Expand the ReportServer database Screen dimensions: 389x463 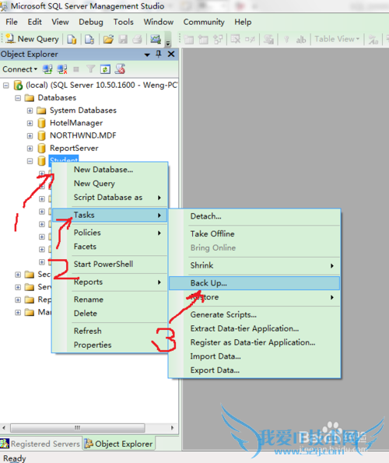[30, 149]
